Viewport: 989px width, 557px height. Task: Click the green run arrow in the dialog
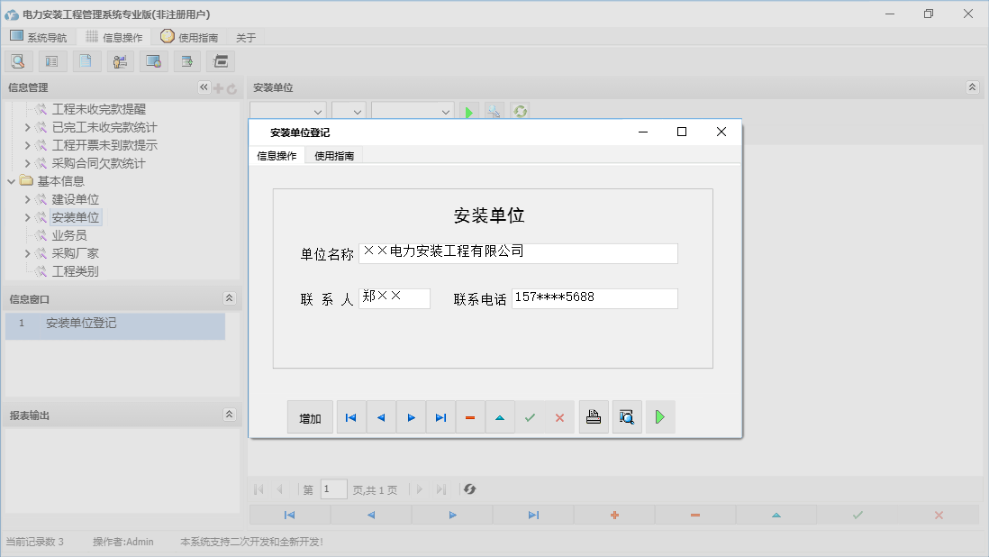[660, 416]
